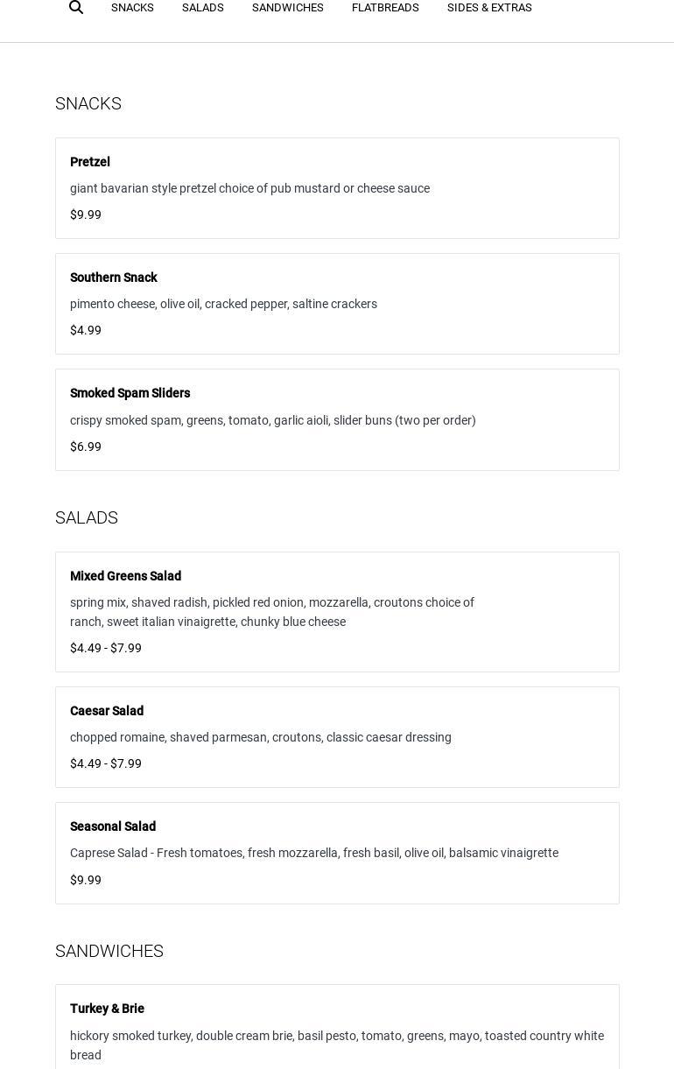
Task: Click the Pretzel $9.99 price
Action: click(x=86, y=215)
